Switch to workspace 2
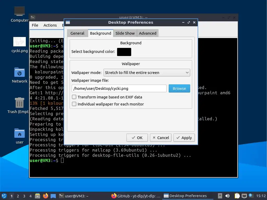The height and width of the screenshot is (200, 267). (x=18, y=196)
